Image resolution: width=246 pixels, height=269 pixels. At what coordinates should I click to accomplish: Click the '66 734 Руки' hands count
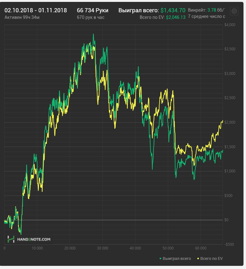click(92, 10)
